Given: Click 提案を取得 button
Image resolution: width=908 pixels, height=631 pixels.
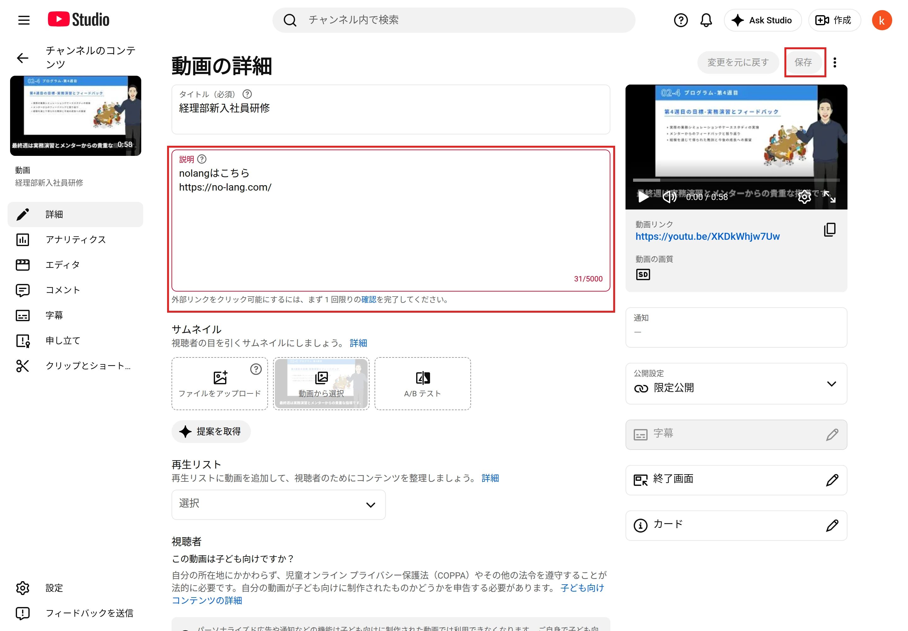Looking at the screenshot, I should pyautogui.click(x=211, y=431).
